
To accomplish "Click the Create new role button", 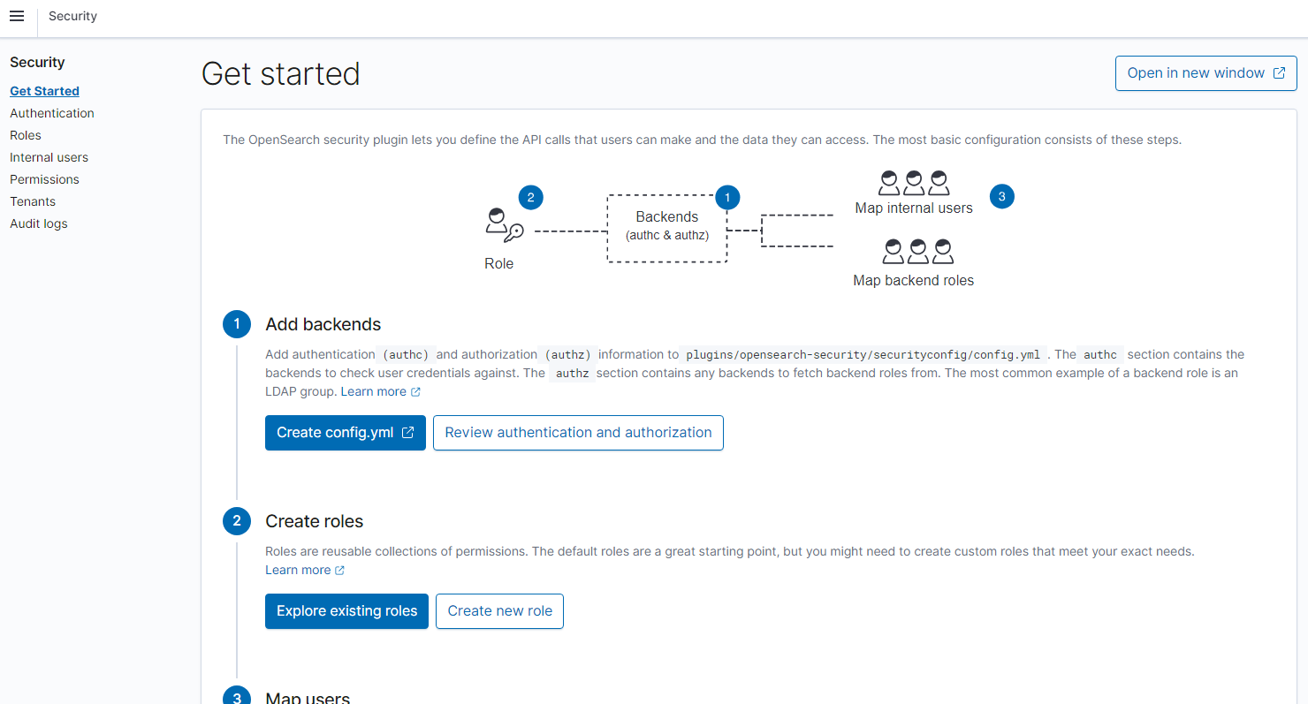I will 499,611.
